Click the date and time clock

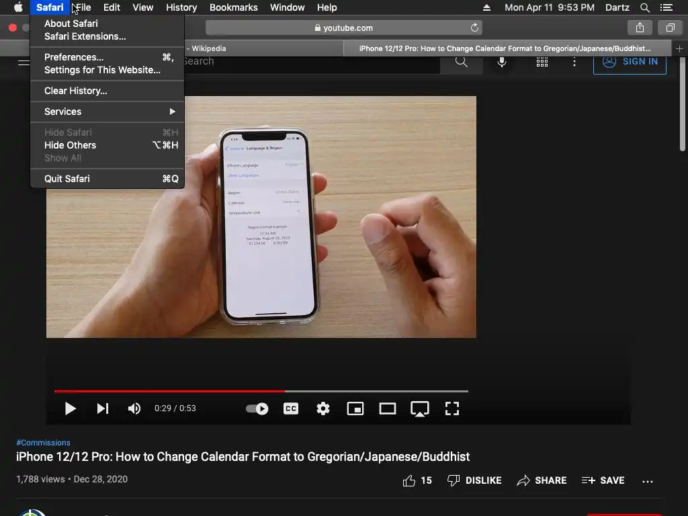point(550,7)
